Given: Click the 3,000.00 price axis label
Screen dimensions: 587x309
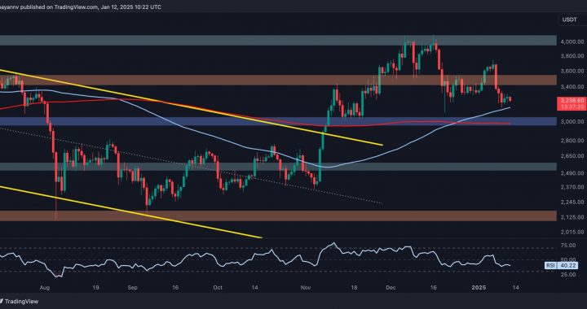Looking at the screenshot, I should pyautogui.click(x=573, y=122).
